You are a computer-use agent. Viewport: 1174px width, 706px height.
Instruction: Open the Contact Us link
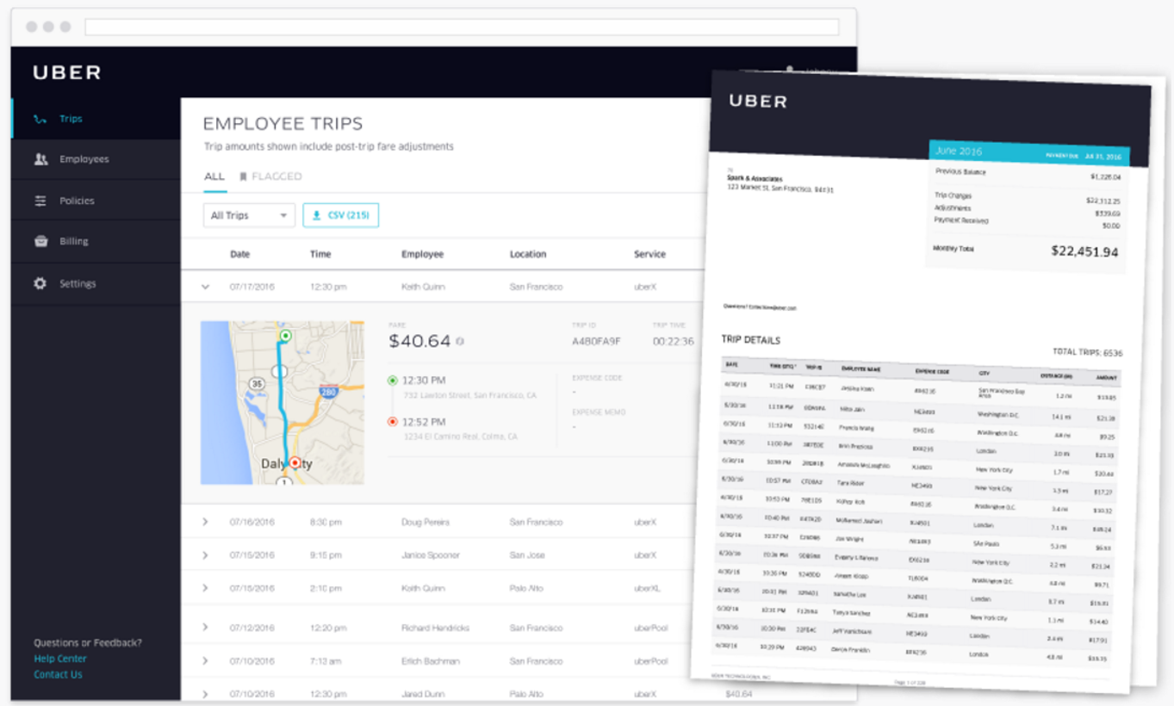click(x=58, y=674)
